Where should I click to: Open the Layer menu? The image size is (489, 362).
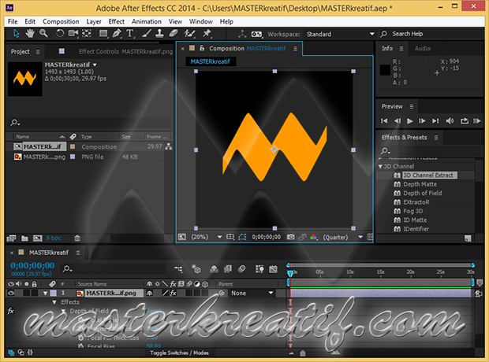[94, 21]
